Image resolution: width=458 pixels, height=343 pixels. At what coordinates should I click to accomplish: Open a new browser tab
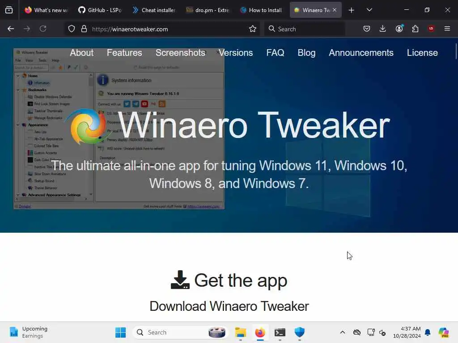(x=352, y=10)
